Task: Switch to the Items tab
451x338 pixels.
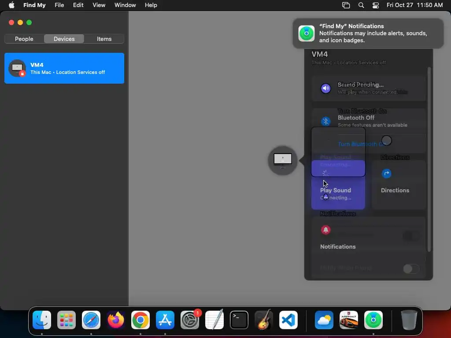Action: tap(104, 39)
